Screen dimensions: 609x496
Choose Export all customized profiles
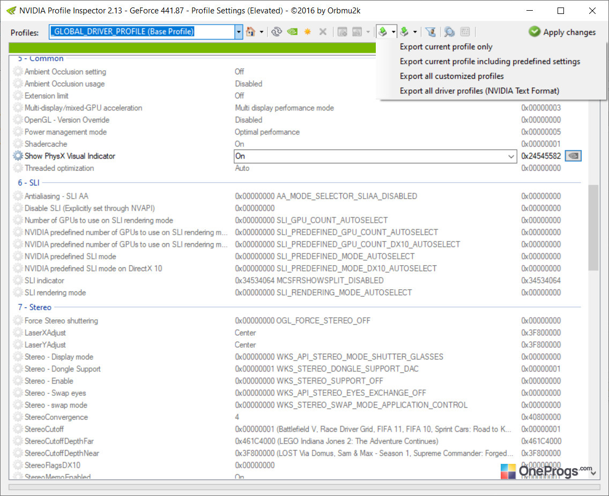click(x=452, y=76)
